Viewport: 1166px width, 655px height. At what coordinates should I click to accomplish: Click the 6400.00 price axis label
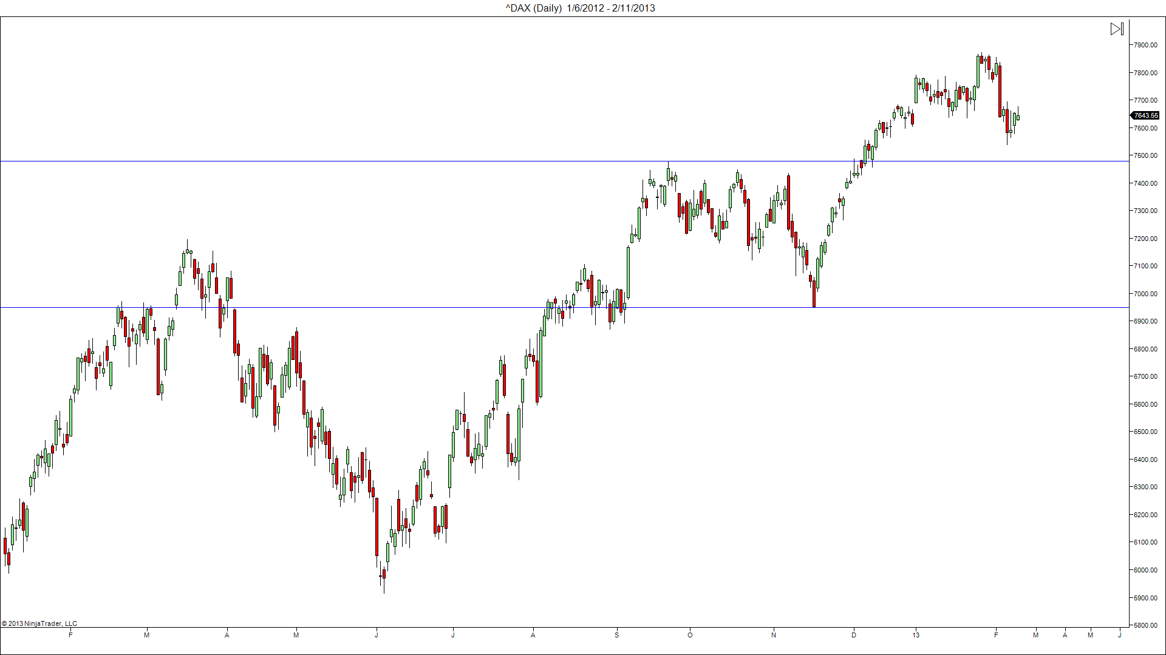(x=1145, y=460)
